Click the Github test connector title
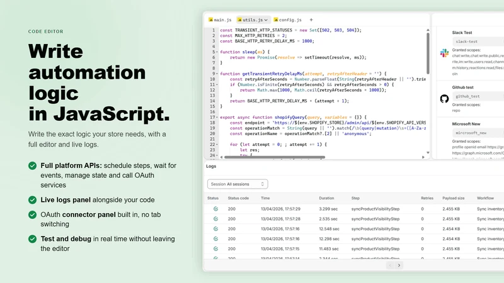 tap(462, 87)
